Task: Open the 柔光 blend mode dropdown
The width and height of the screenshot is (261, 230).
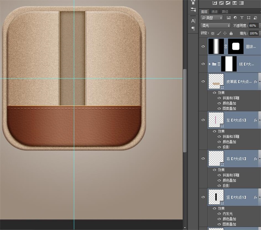Action: point(215,26)
